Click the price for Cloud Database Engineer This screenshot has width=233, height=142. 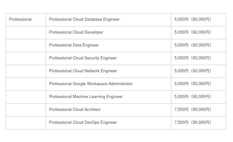(193, 19)
